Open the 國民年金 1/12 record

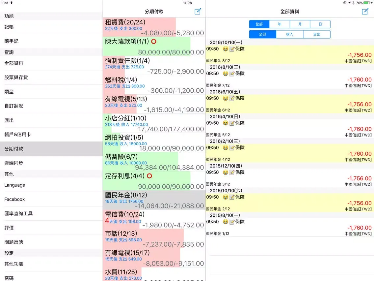[x=290, y=228]
